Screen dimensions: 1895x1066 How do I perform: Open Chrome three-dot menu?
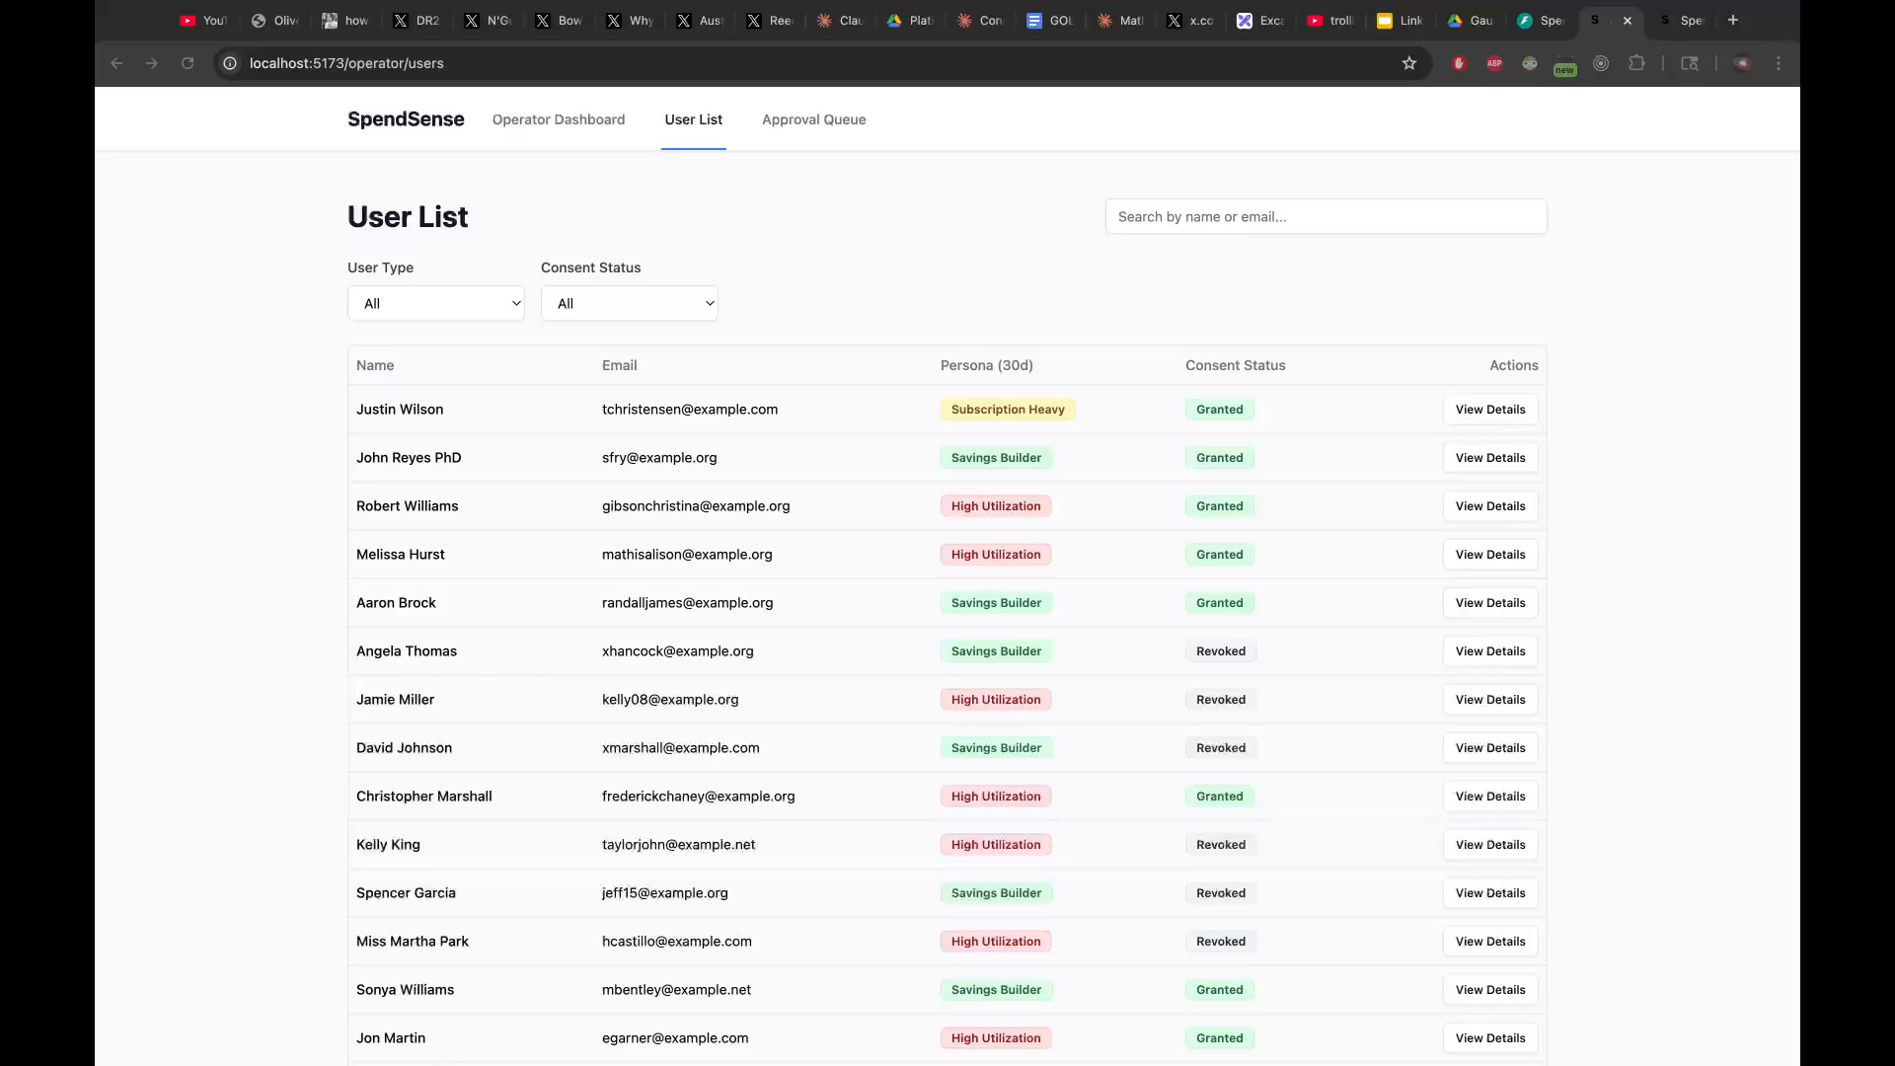(x=1779, y=63)
